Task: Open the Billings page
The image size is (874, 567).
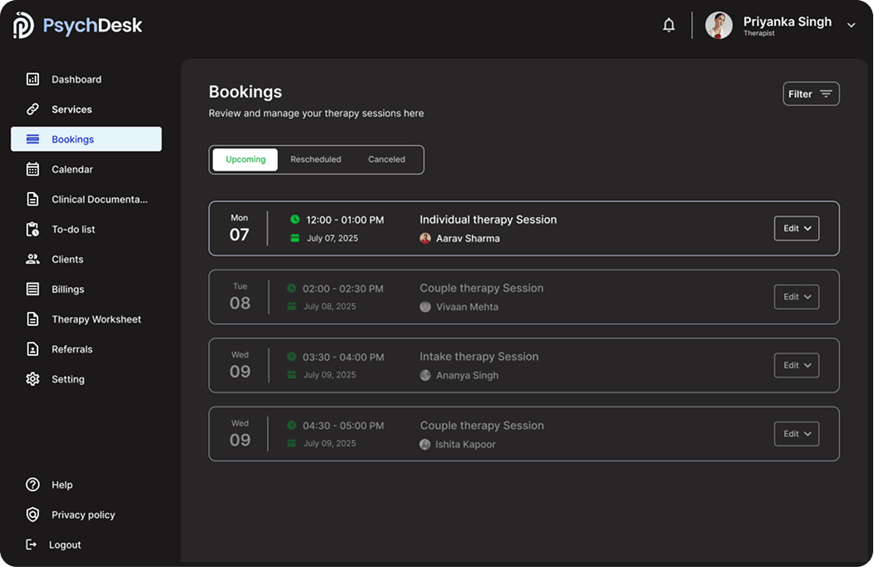Action: click(x=67, y=288)
